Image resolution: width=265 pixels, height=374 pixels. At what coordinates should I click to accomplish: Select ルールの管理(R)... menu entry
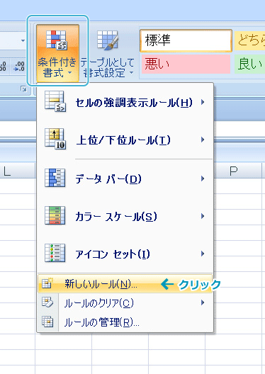125,322
